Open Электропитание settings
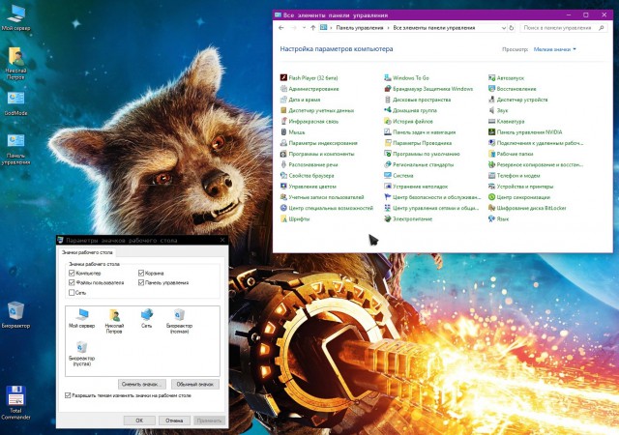This screenshot has width=619, height=435. point(408,218)
